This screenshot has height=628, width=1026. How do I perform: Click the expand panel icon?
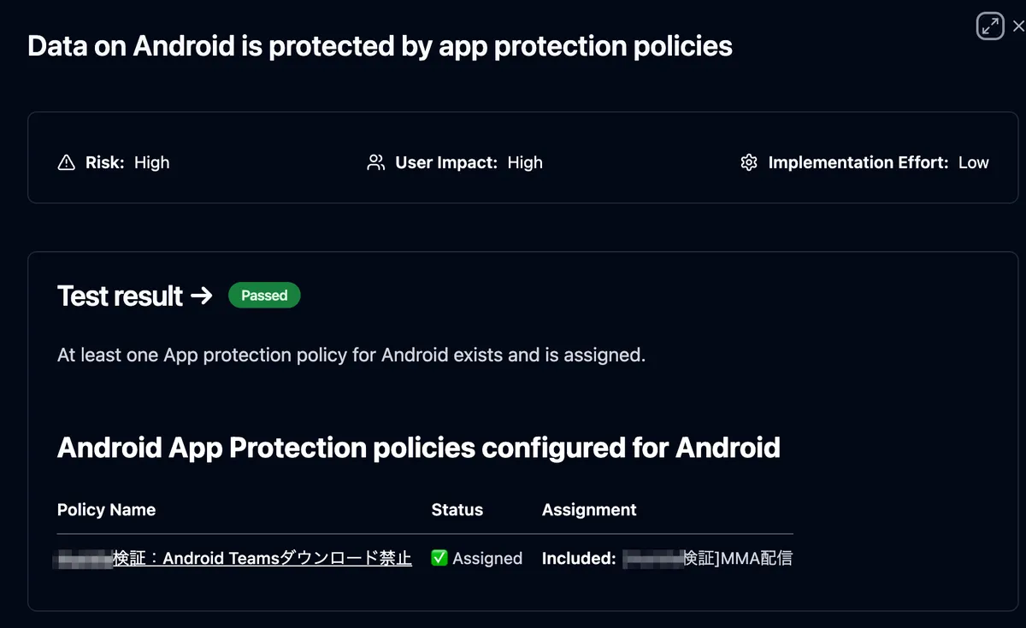(990, 26)
